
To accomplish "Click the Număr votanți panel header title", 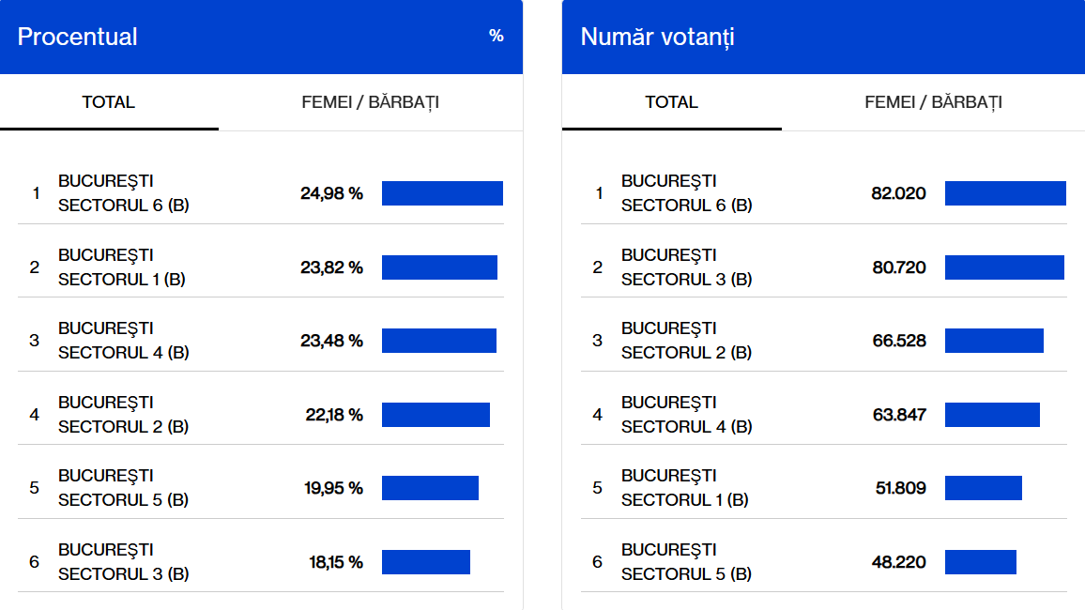I will pos(657,37).
